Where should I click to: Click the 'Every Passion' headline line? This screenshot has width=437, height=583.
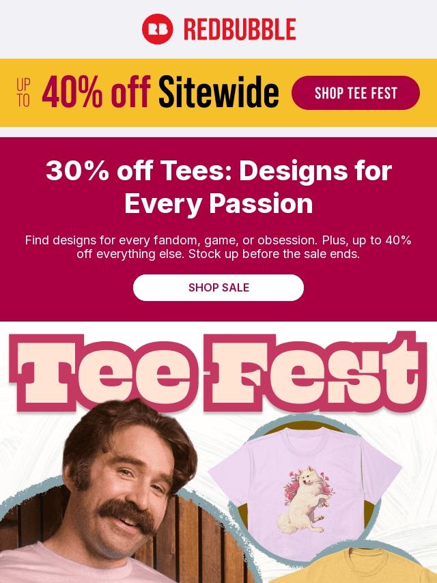pyautogui.click(x=218, y=203)
